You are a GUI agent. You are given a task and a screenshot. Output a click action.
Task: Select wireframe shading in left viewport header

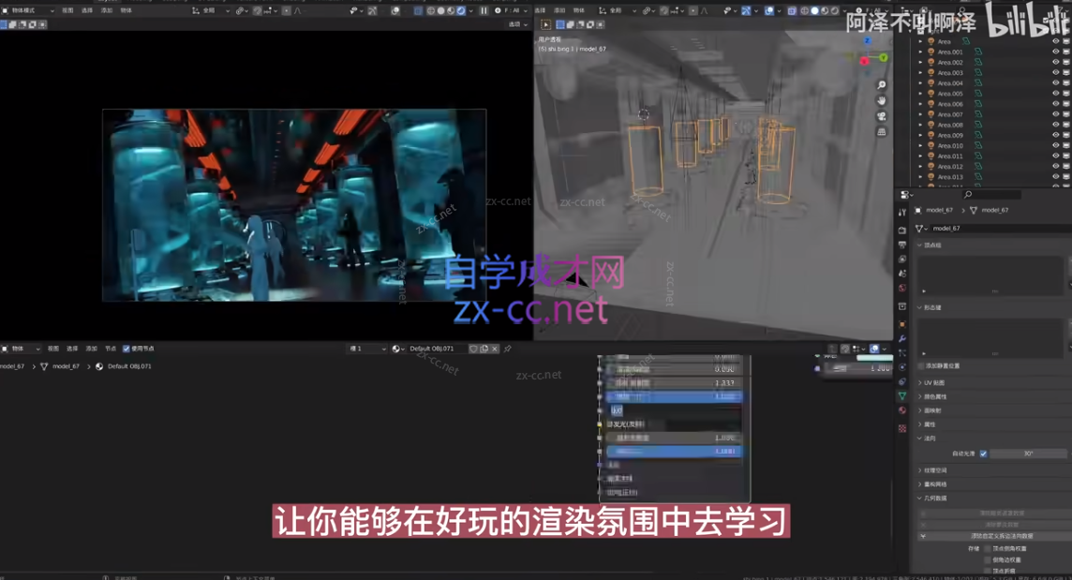(431, 11)
